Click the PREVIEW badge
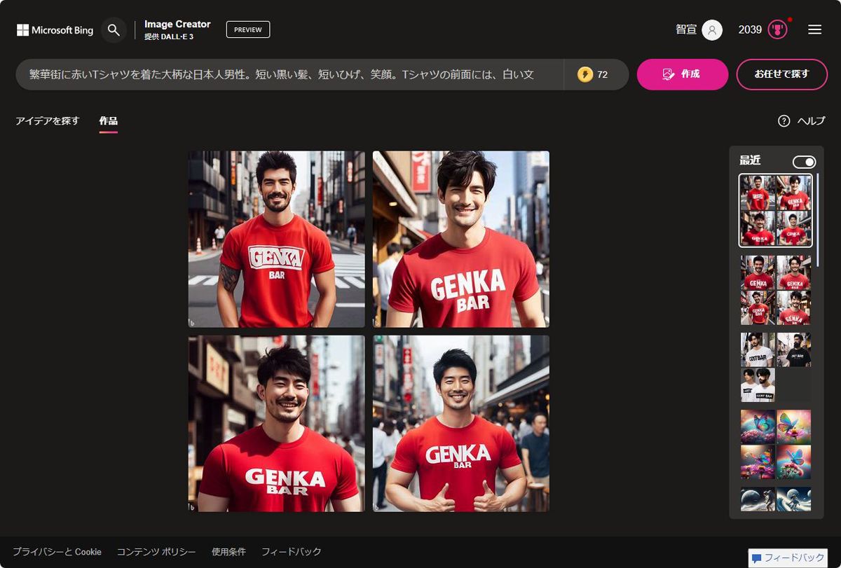 click(x=248, y=29)
